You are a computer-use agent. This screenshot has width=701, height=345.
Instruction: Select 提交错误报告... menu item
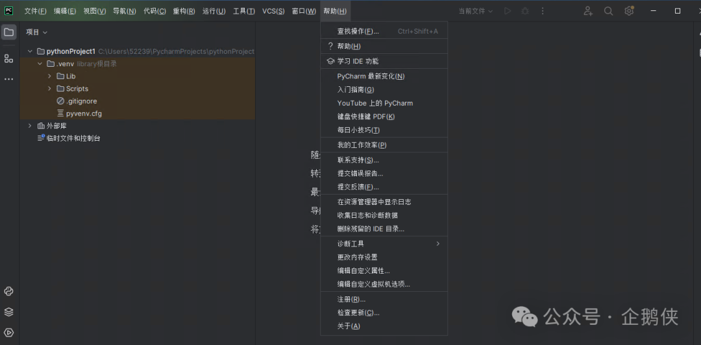pyautogui.click(x=384, y=173)
